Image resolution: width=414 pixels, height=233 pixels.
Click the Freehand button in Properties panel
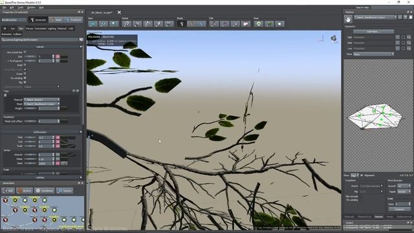[74, 20]
